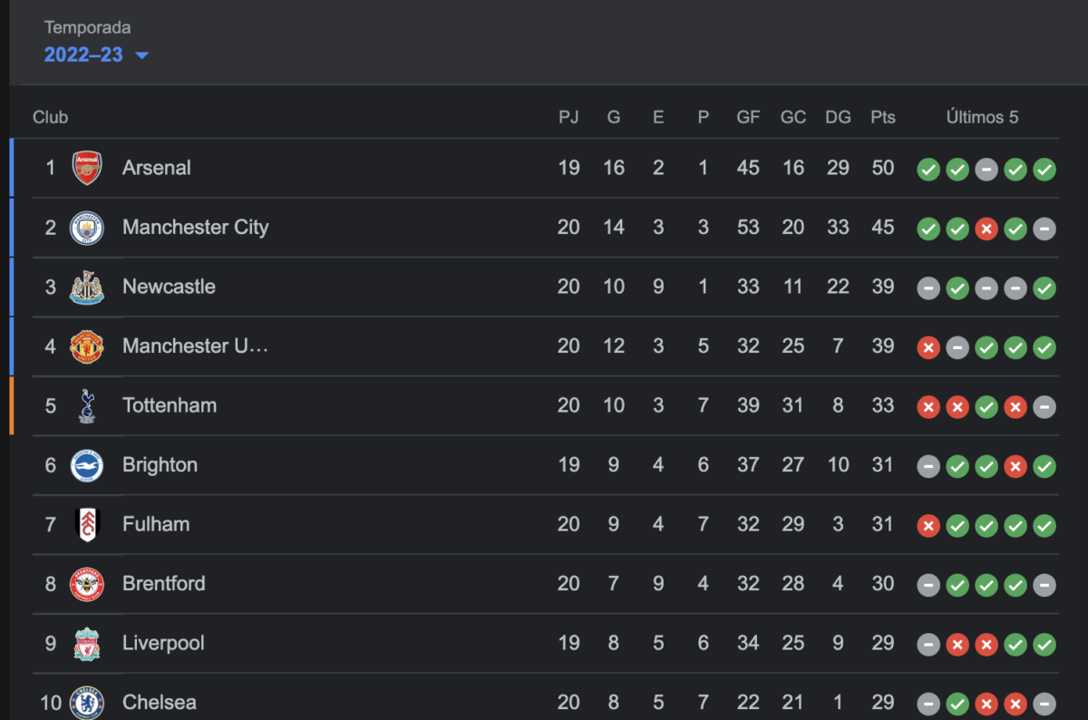Screen dimensions: 1088x720
Task: Open the 2022–23 season dropdown
Action: click(x=96, y=54)
